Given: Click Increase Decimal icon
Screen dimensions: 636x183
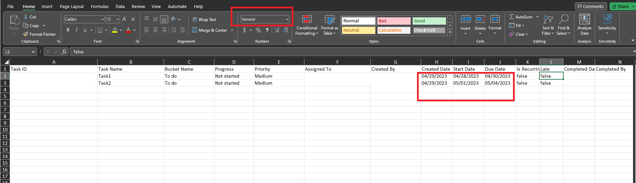Looking at the screenshot, I should pyautogui.click(x=277, y=30).
